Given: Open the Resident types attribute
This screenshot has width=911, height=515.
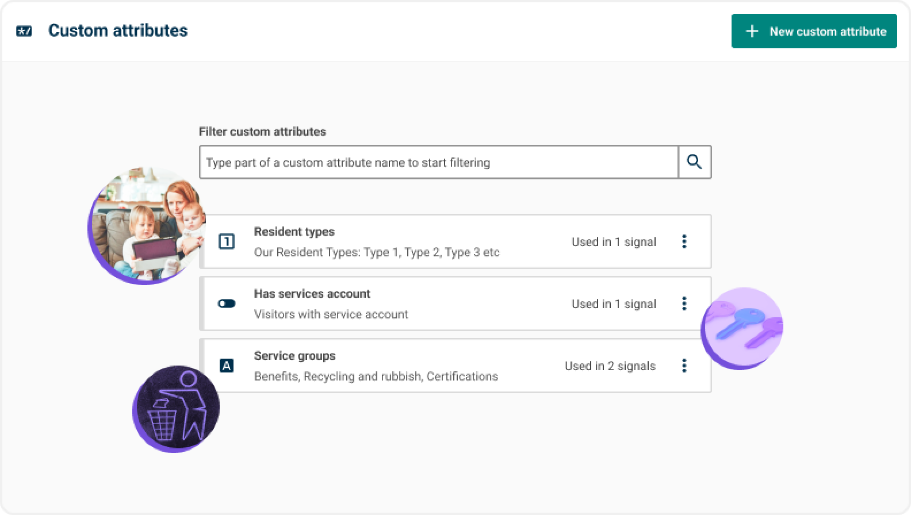Looking at the screenshot, I should 294,232.
